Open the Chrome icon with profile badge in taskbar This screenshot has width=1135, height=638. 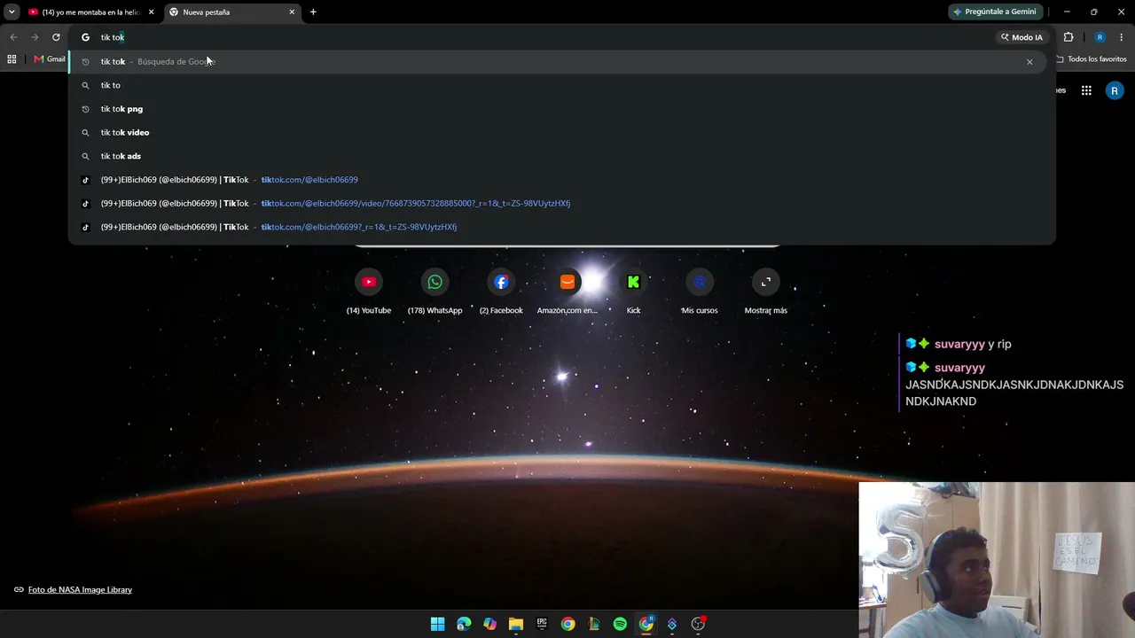pos(646,625)
